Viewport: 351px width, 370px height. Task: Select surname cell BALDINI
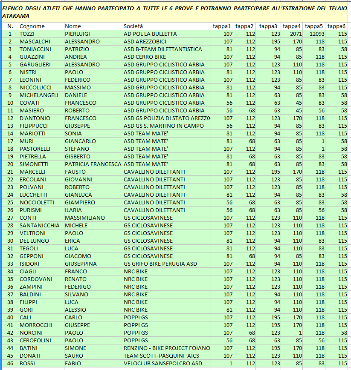pos(41,295)
